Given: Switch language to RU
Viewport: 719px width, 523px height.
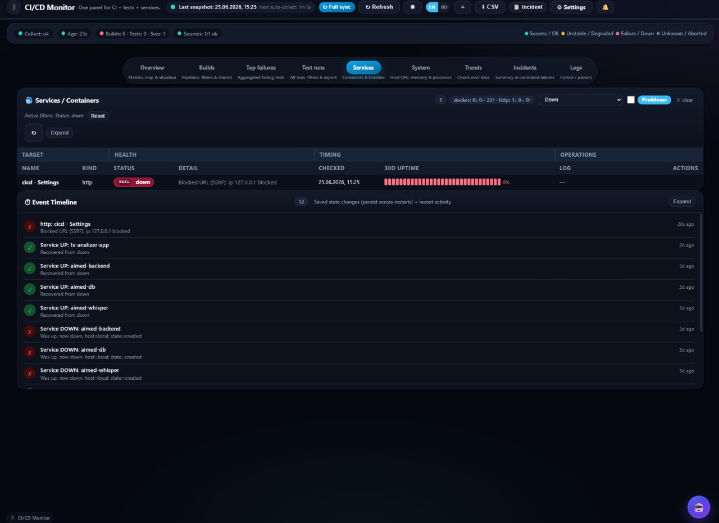Looking at the screenshot, I should 444,7.
